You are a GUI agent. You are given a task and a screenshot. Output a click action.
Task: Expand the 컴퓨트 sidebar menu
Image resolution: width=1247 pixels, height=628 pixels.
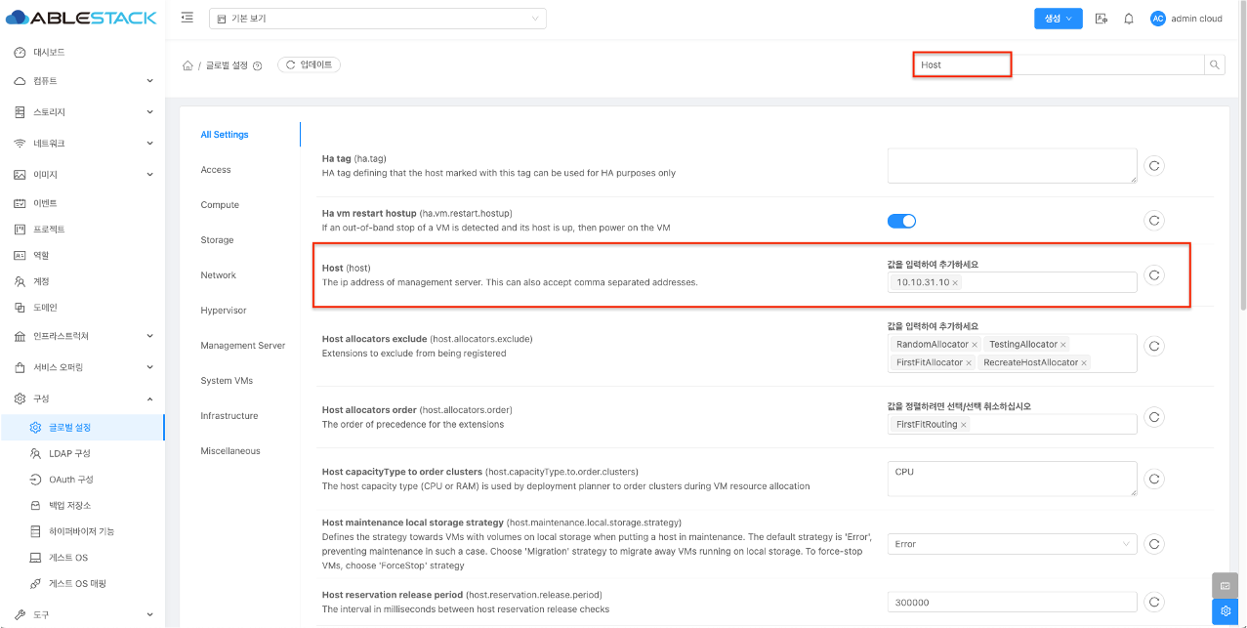[83, 80]
